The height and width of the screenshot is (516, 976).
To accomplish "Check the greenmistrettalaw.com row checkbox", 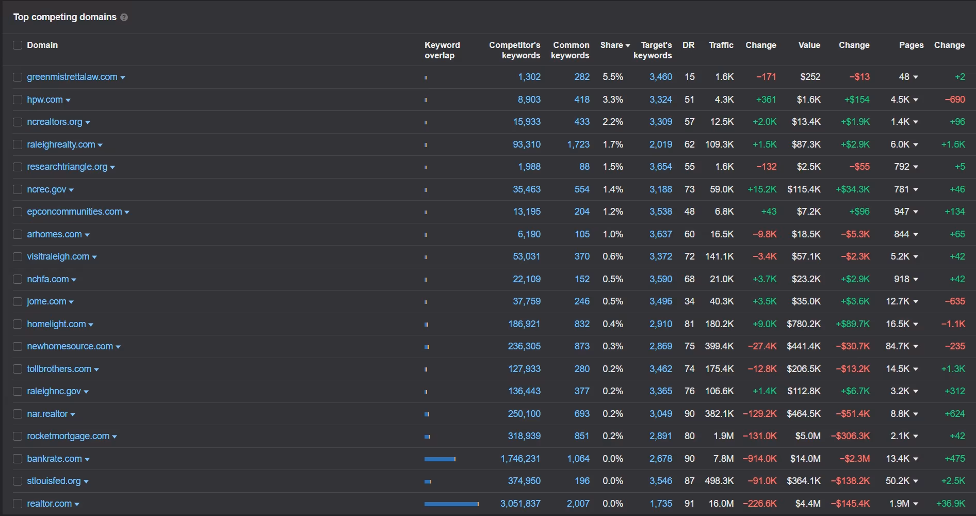I will click(x=18, y=77).
